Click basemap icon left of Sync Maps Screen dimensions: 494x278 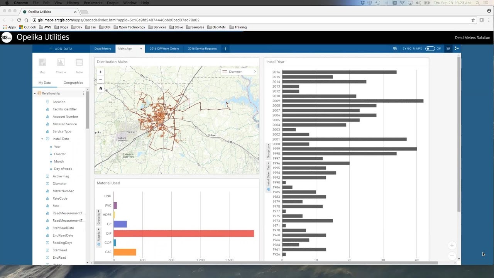click(395, 49)
